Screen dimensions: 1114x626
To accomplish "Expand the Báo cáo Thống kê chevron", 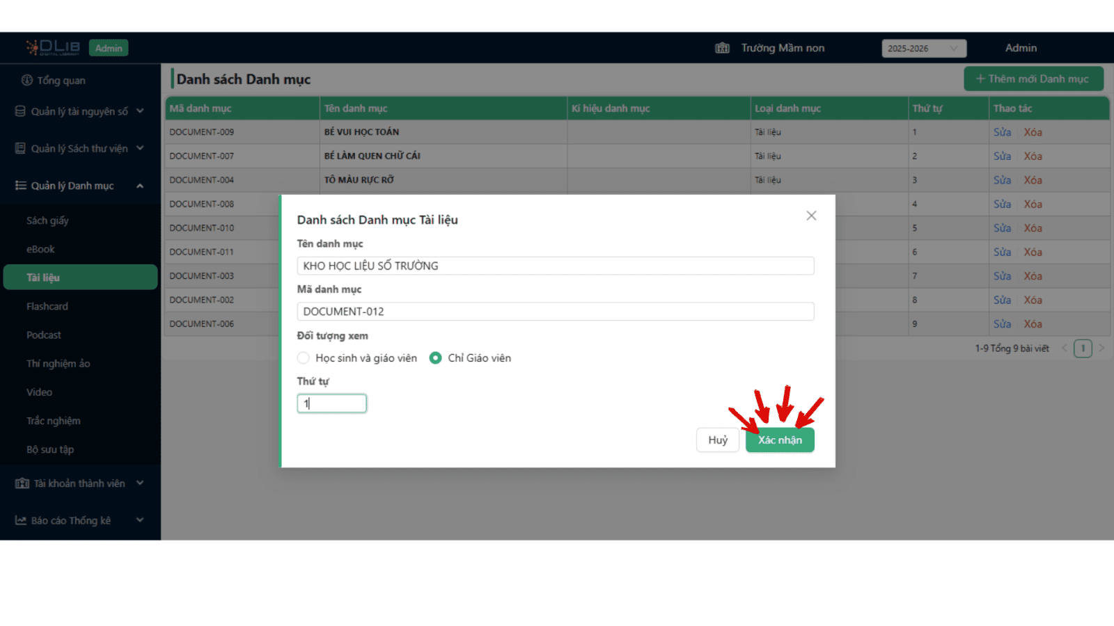I will coord(140,520).
